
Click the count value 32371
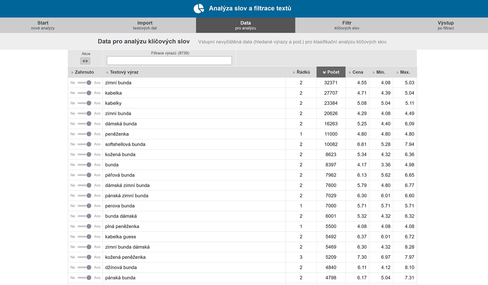331,83
